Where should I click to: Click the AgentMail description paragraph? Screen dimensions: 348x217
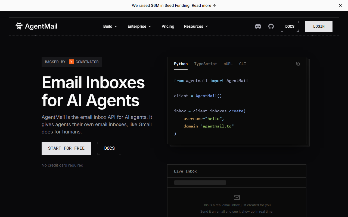(x=97, y=125)
